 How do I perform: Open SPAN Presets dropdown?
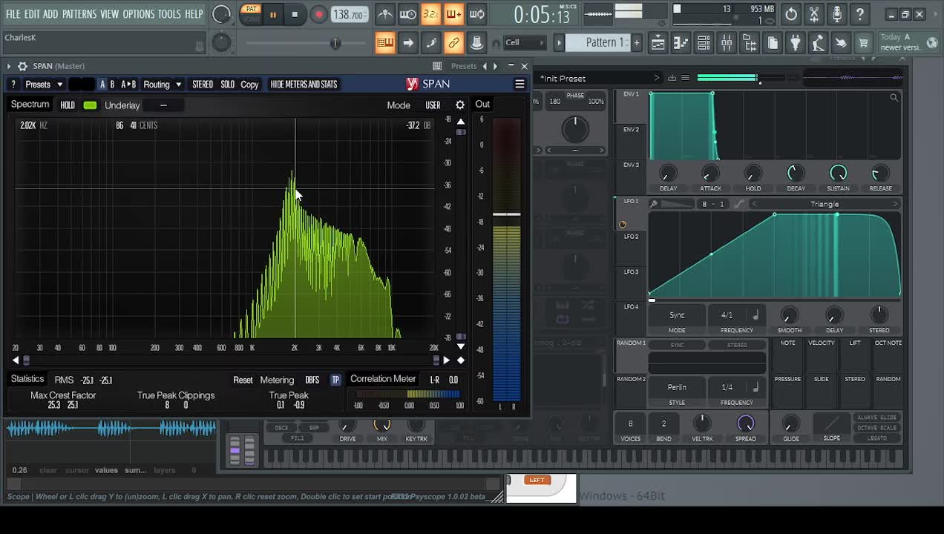click(44, 85)
